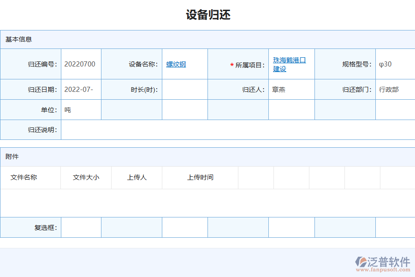Click the 设备归还 page title
The image size is (415, 277).
[x=207, y=15]
